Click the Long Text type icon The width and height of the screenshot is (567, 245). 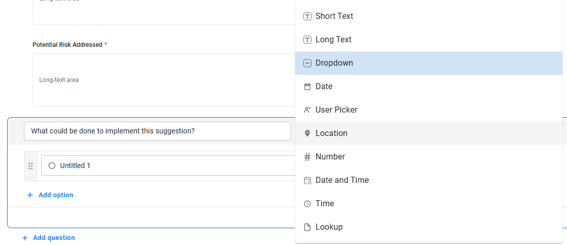pos(307,40)
